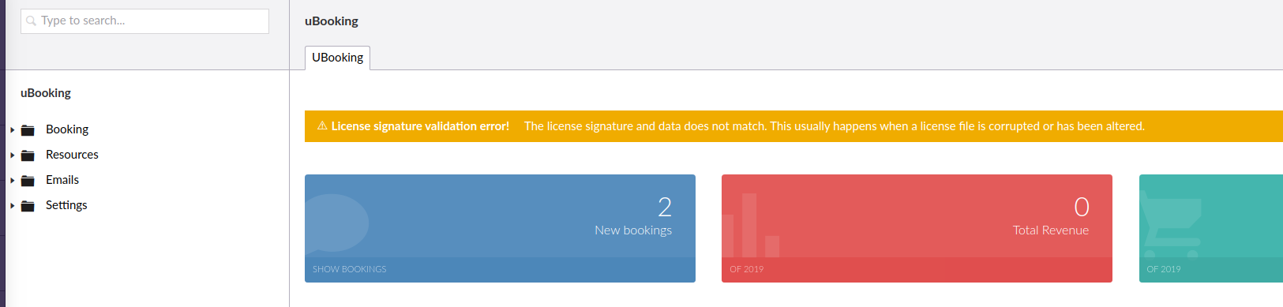Click the shopping cart icon on teal card

[x=1172, y=227]
